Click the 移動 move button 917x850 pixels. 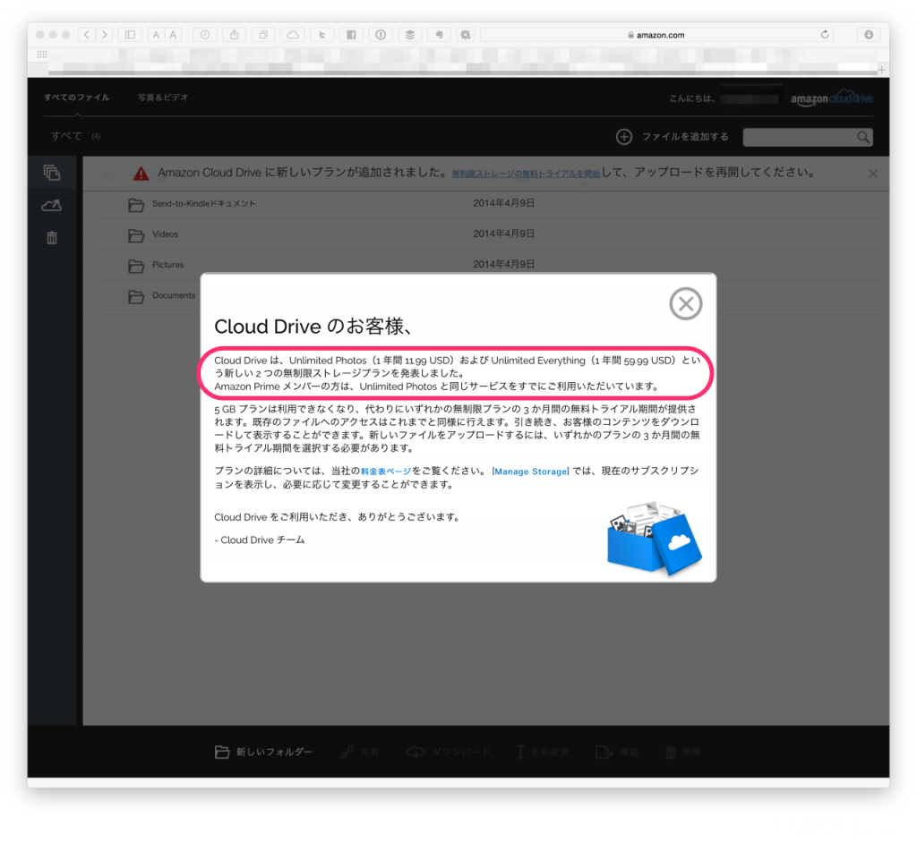click(x=617, y=752)
